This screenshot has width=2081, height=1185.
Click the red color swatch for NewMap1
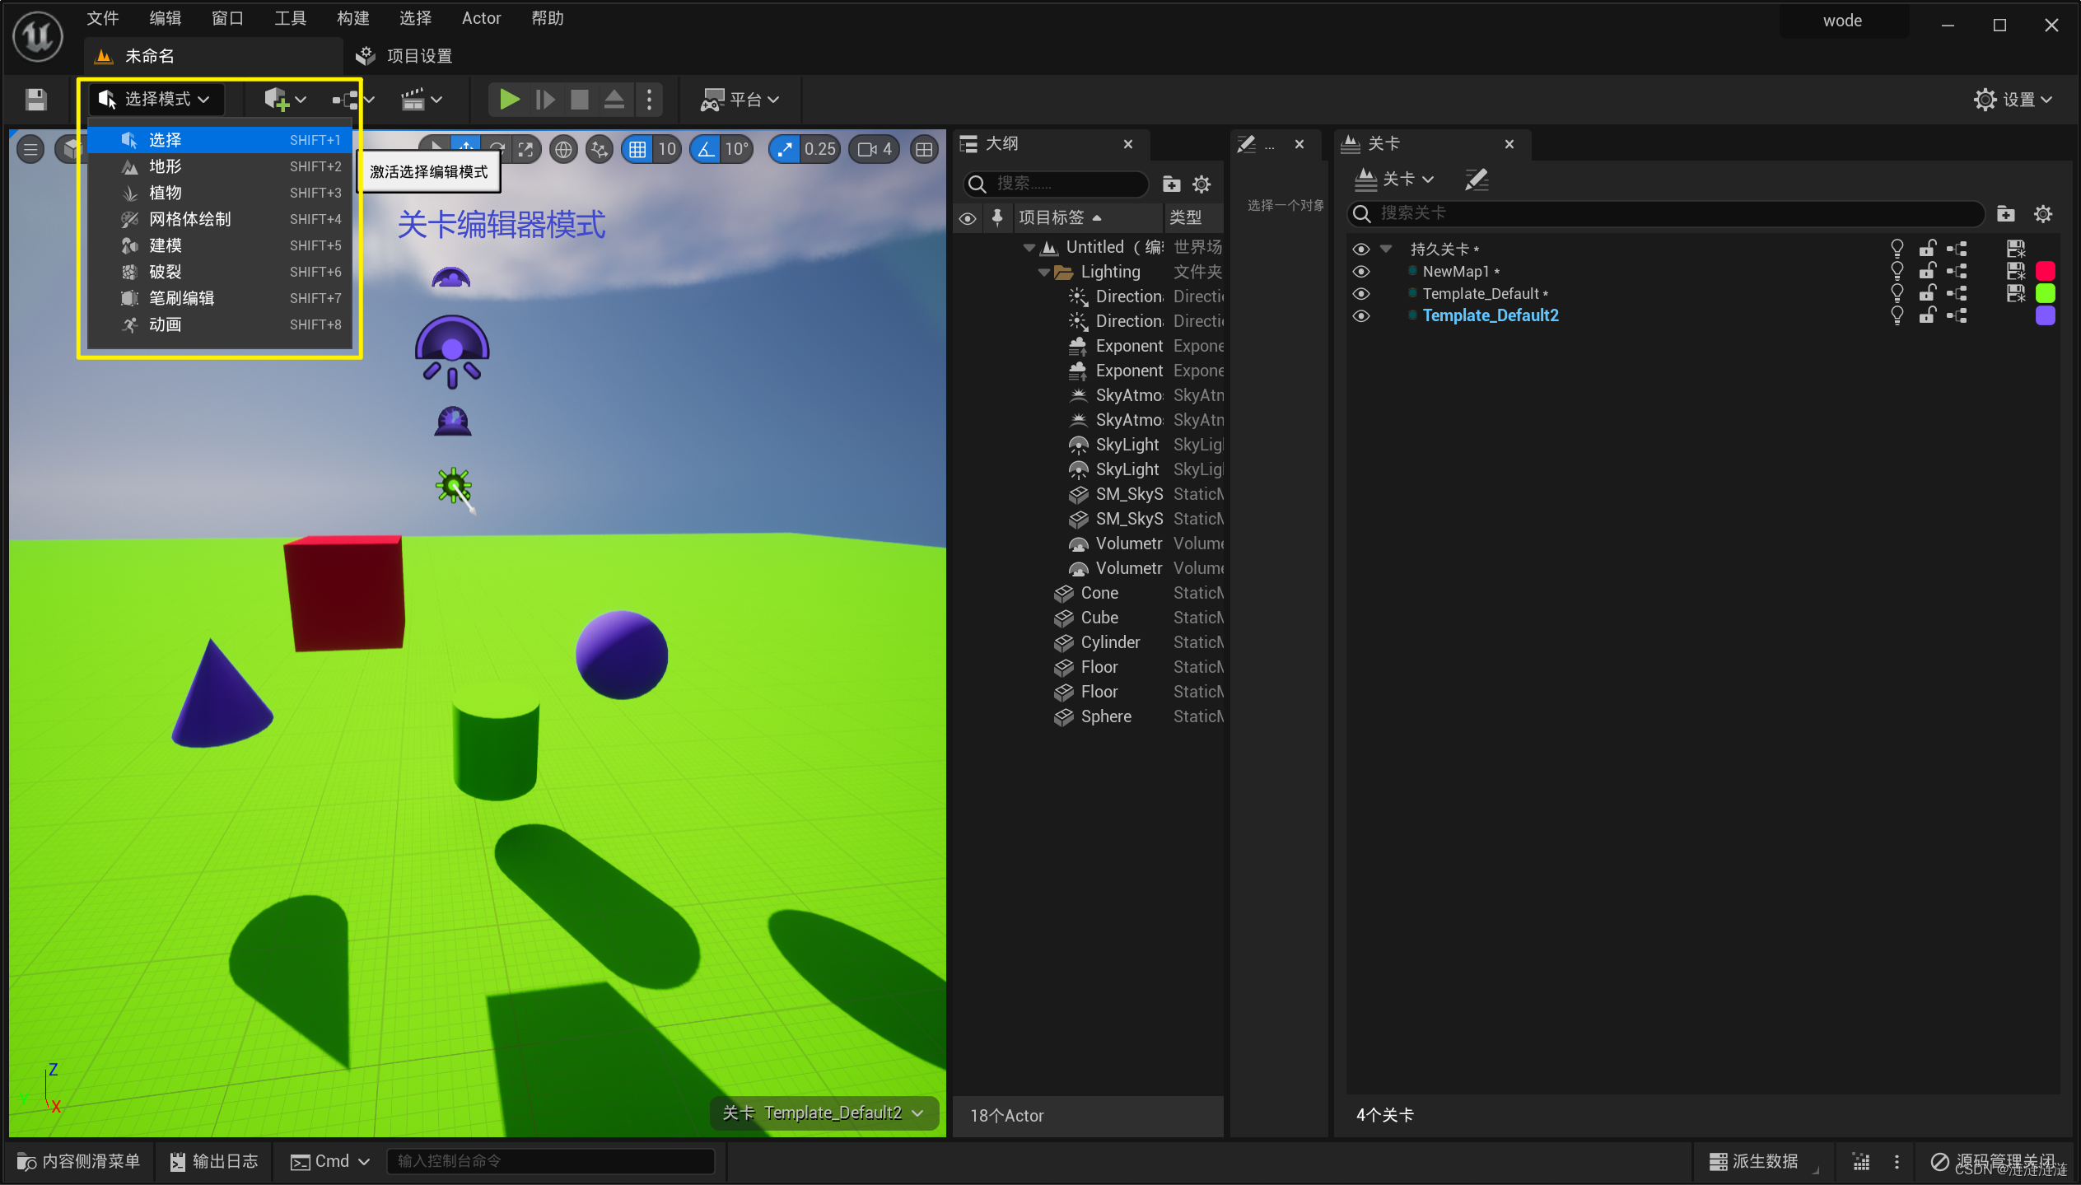(2045, 271)
